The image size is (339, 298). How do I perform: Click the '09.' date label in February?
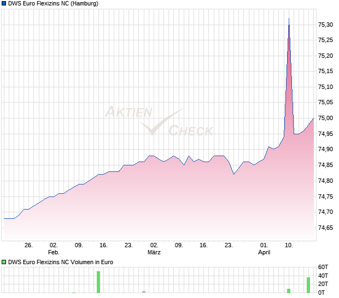(79, 246)
